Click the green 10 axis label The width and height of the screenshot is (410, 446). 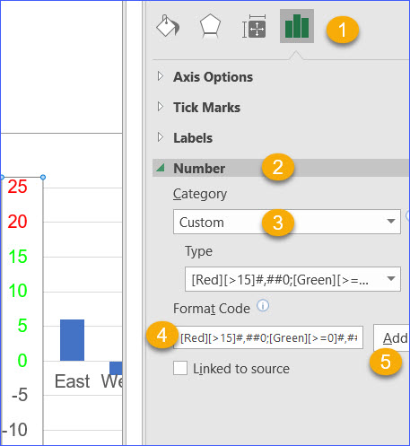coord(18,291)
